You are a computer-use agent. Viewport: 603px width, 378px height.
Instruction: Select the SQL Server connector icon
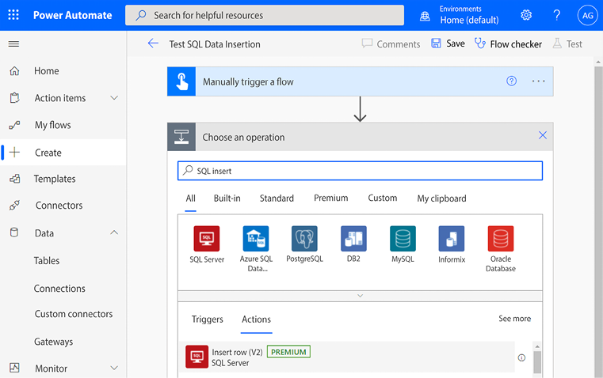tap(207, 238)
